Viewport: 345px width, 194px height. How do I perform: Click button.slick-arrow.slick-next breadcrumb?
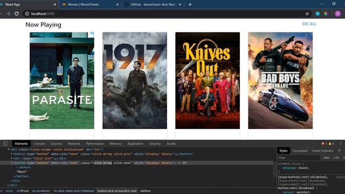[117, 191]
